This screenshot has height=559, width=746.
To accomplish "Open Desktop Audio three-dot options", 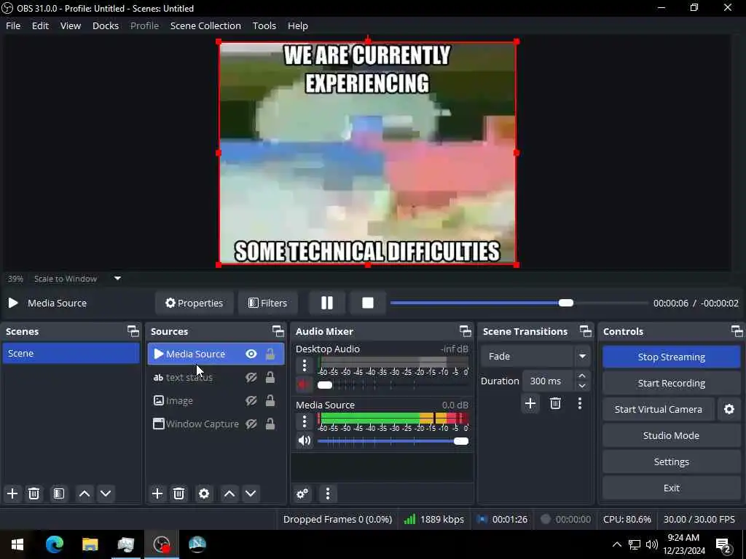I will click(305, 365).
